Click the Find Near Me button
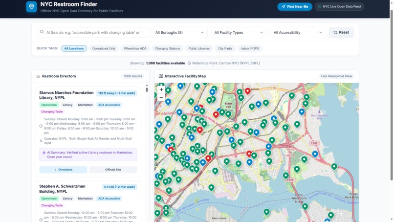 [295, 6]
